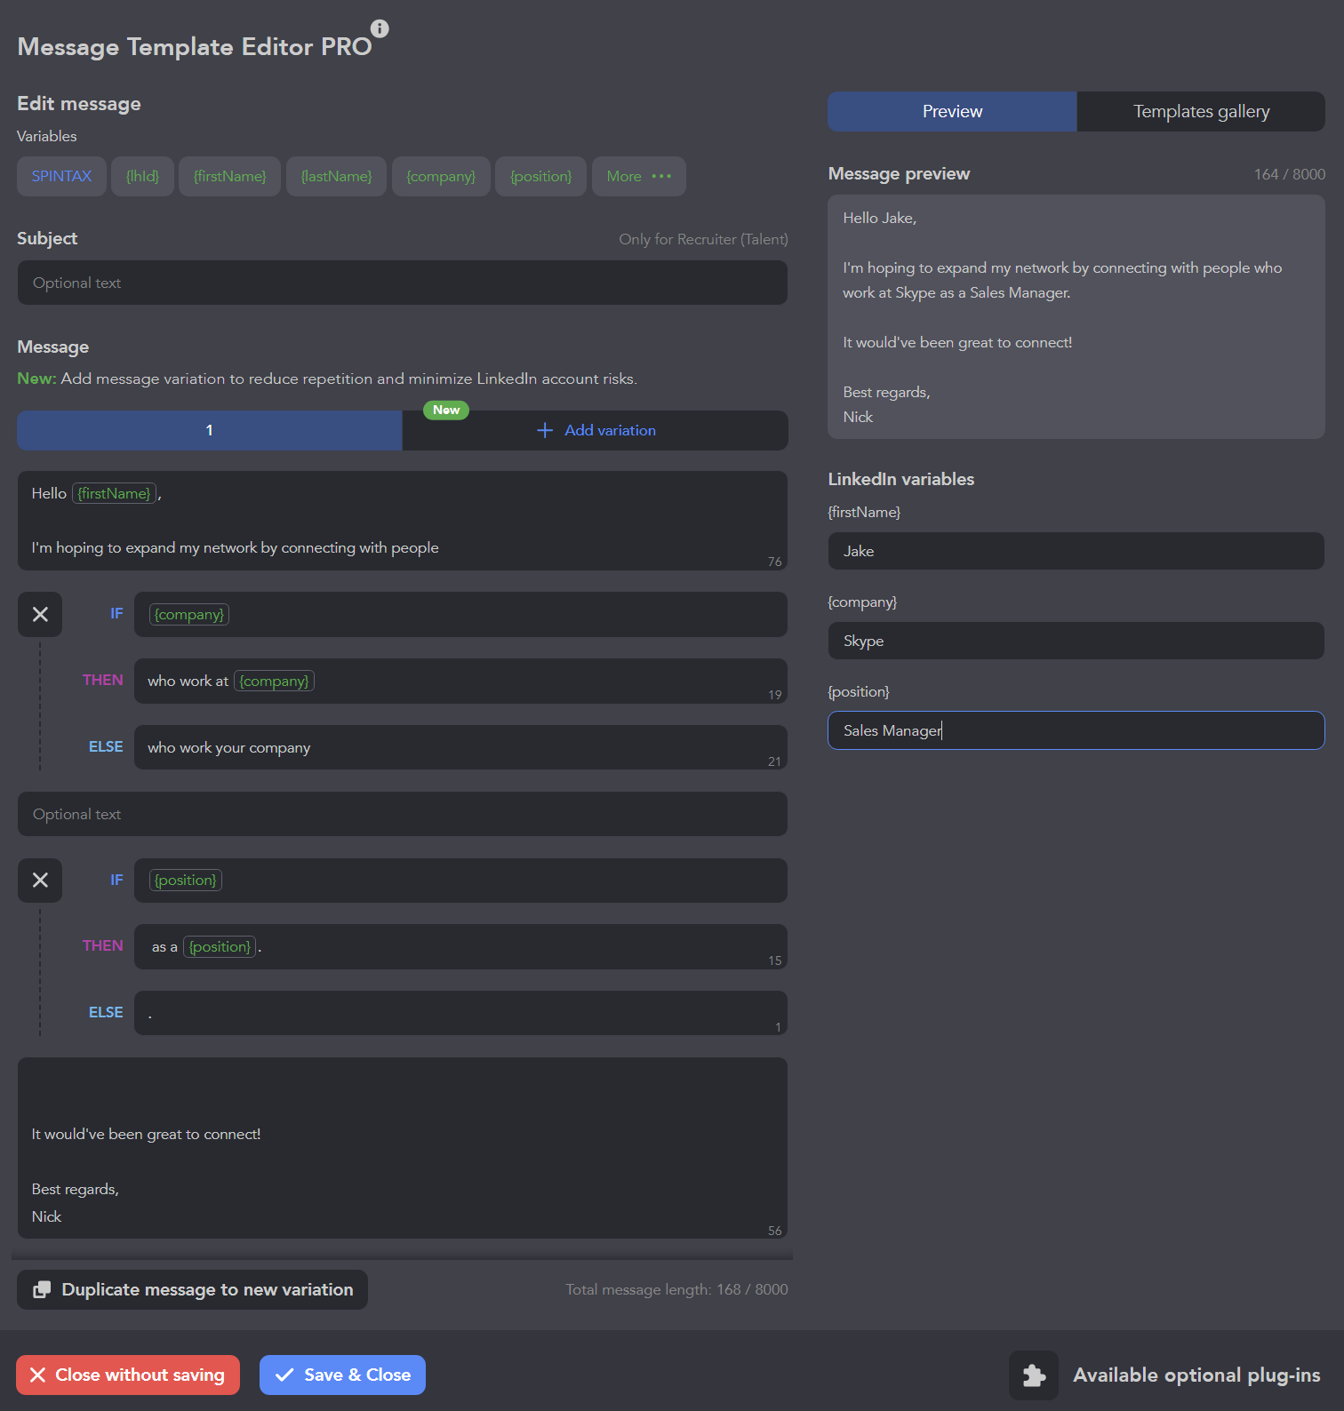1344x1411 pixels.
Task: Select message variation 1 tab
Action: click(x=210, y=430)
